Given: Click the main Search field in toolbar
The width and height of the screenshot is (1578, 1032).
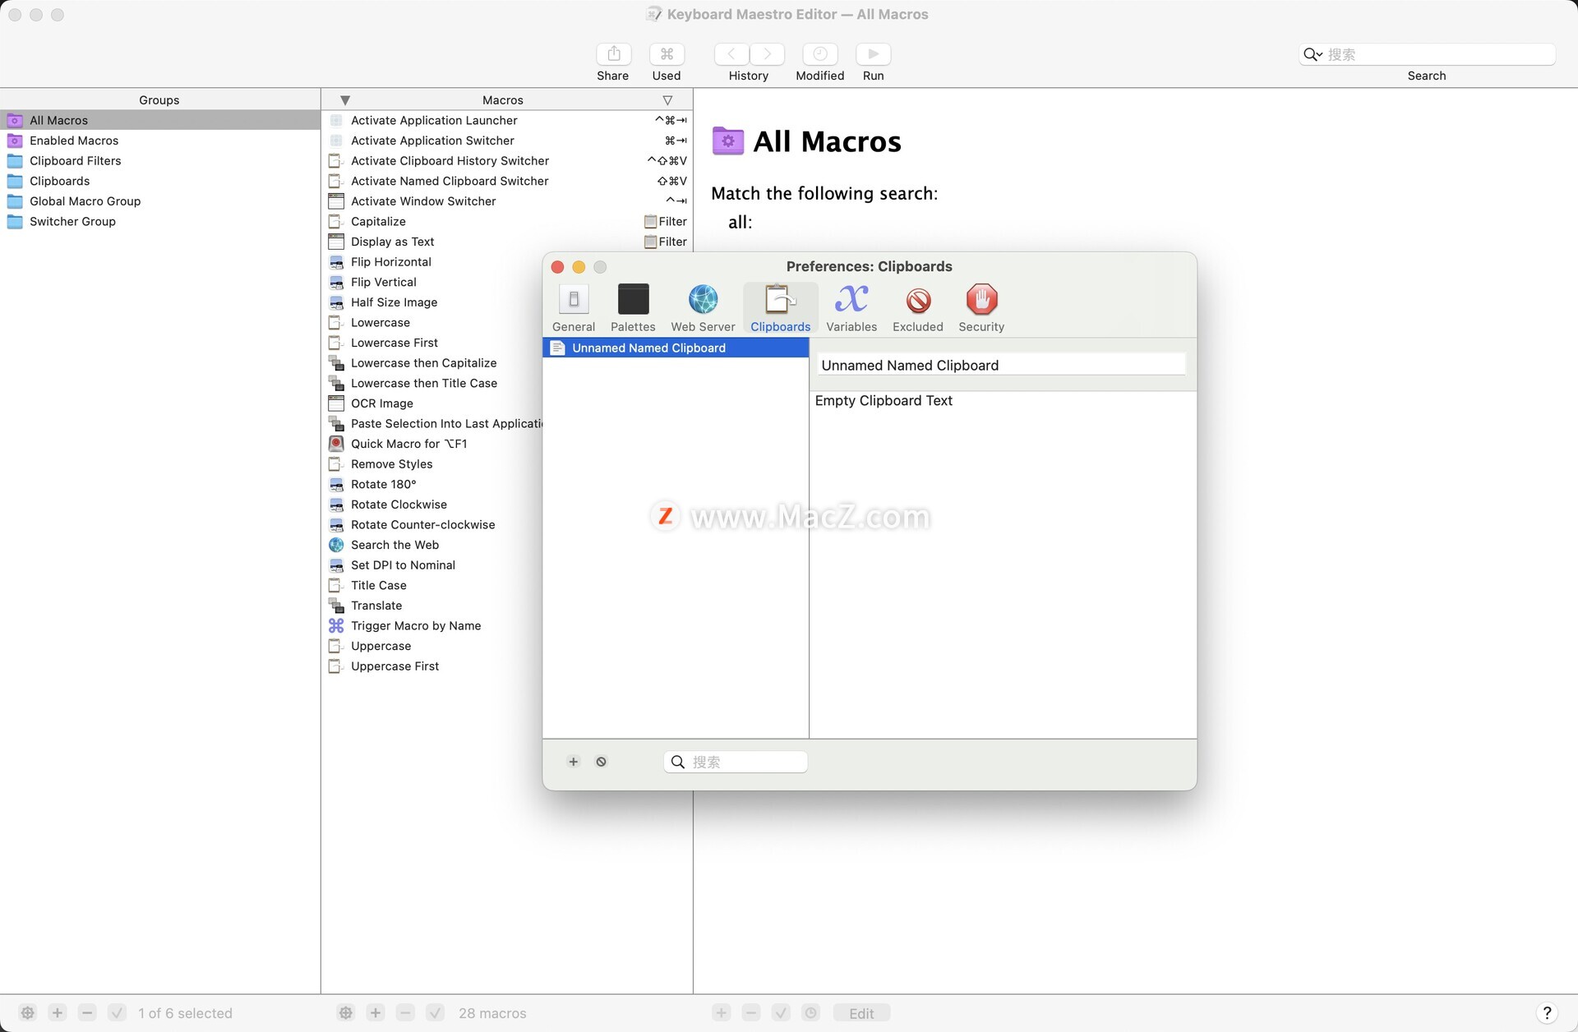Looking at the screenshot, I should (1428, 54).
